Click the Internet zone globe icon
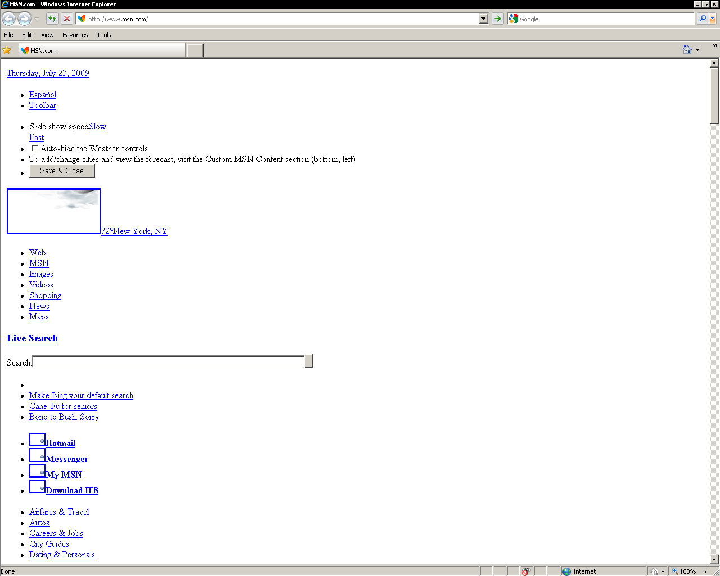 click(566, 571)
